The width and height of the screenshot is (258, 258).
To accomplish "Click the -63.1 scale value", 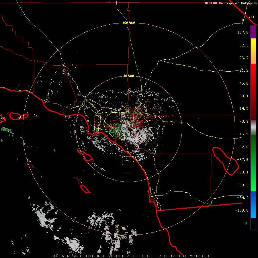I will 243,172.
